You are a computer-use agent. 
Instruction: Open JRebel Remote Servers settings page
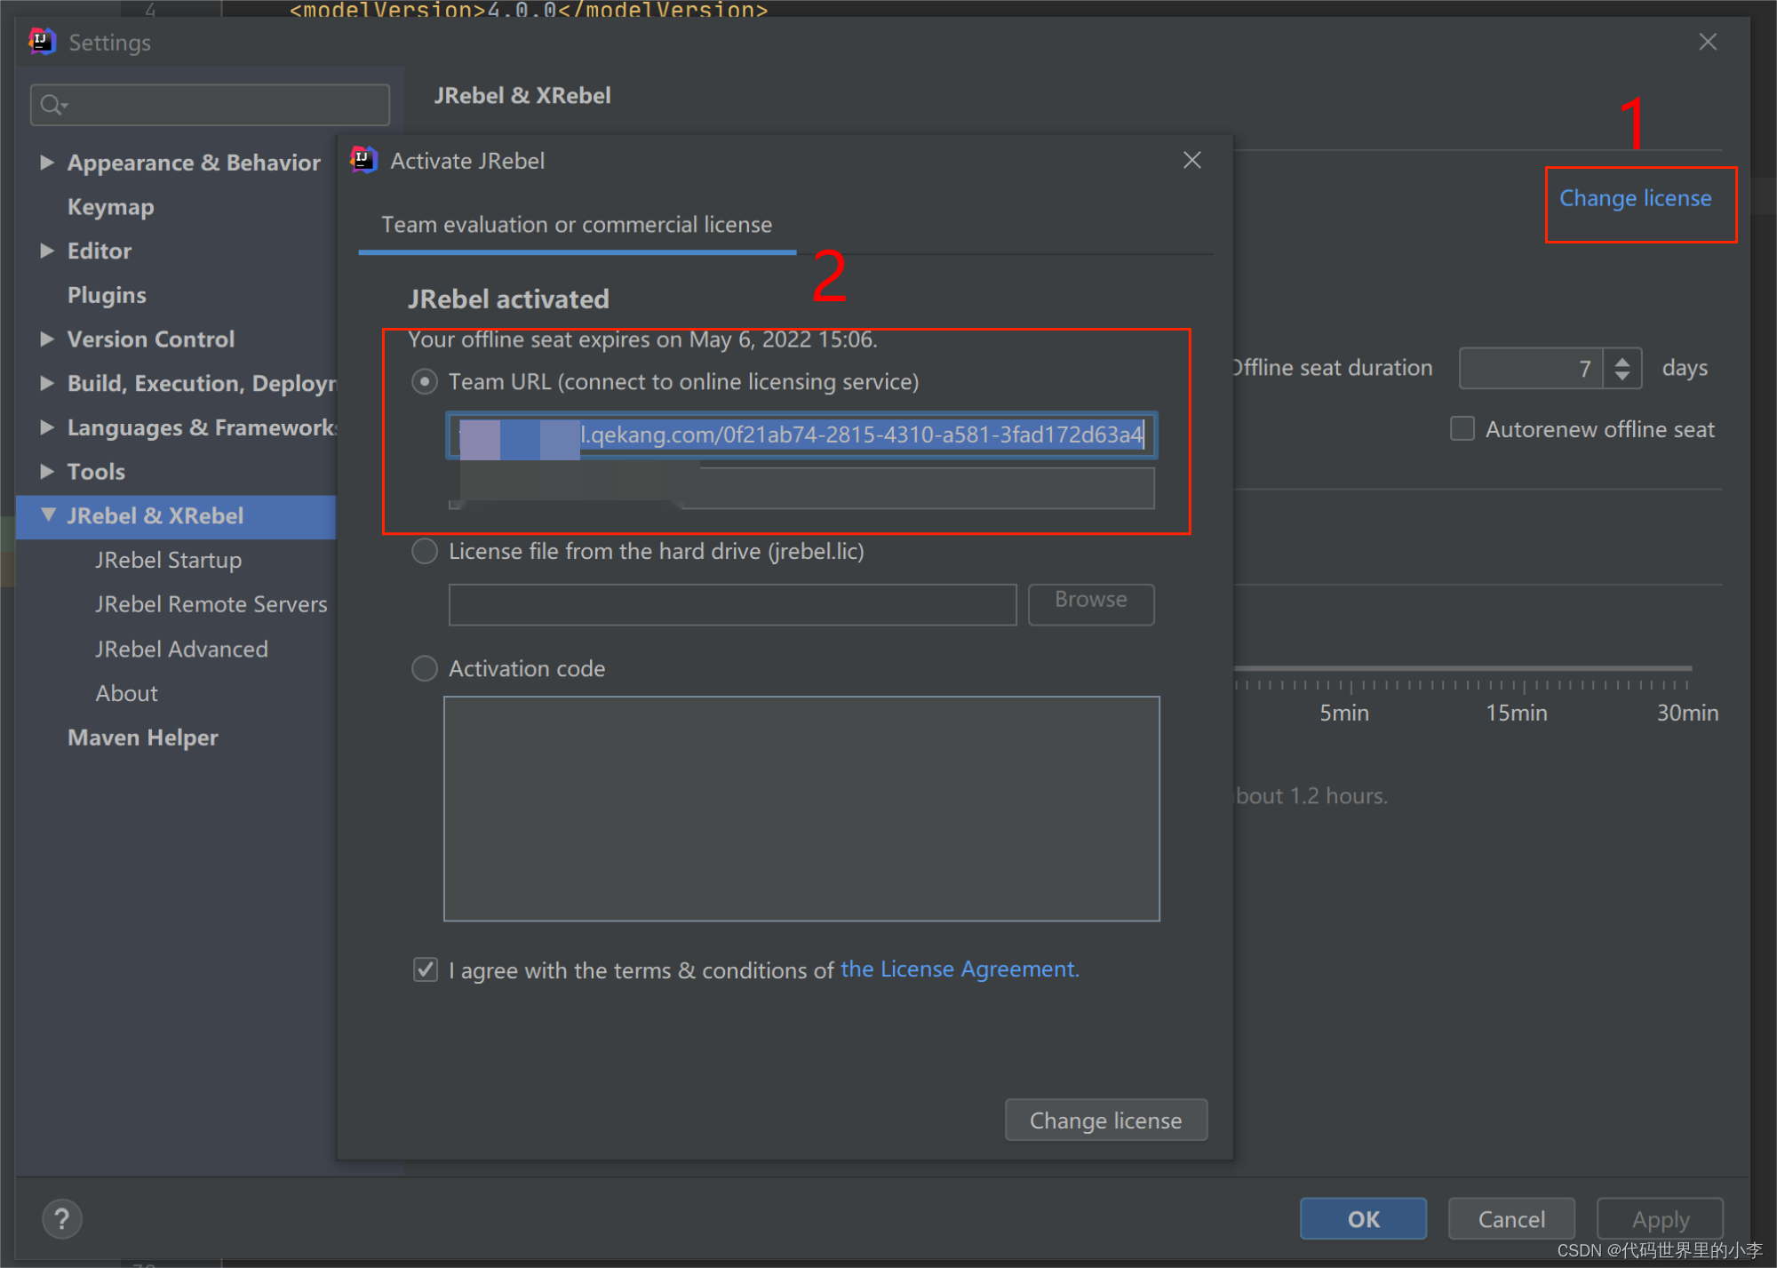click(x=211, y=604)
